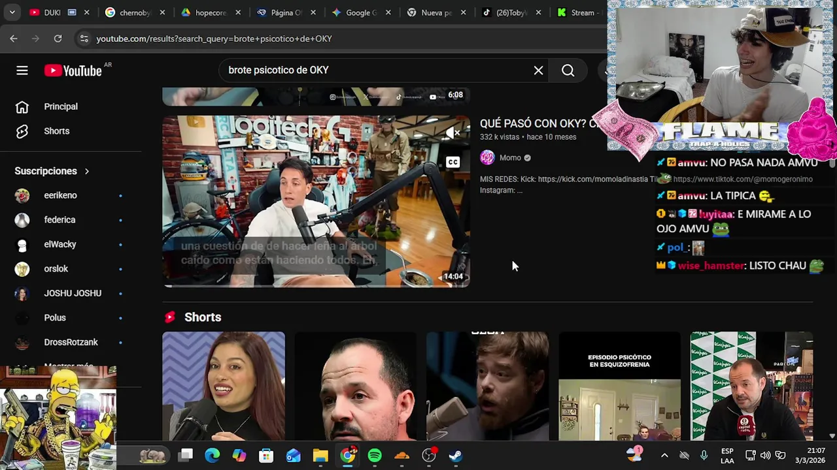Seek the video preview progress bar
The image size is (837, 470).
coord(316,286)
